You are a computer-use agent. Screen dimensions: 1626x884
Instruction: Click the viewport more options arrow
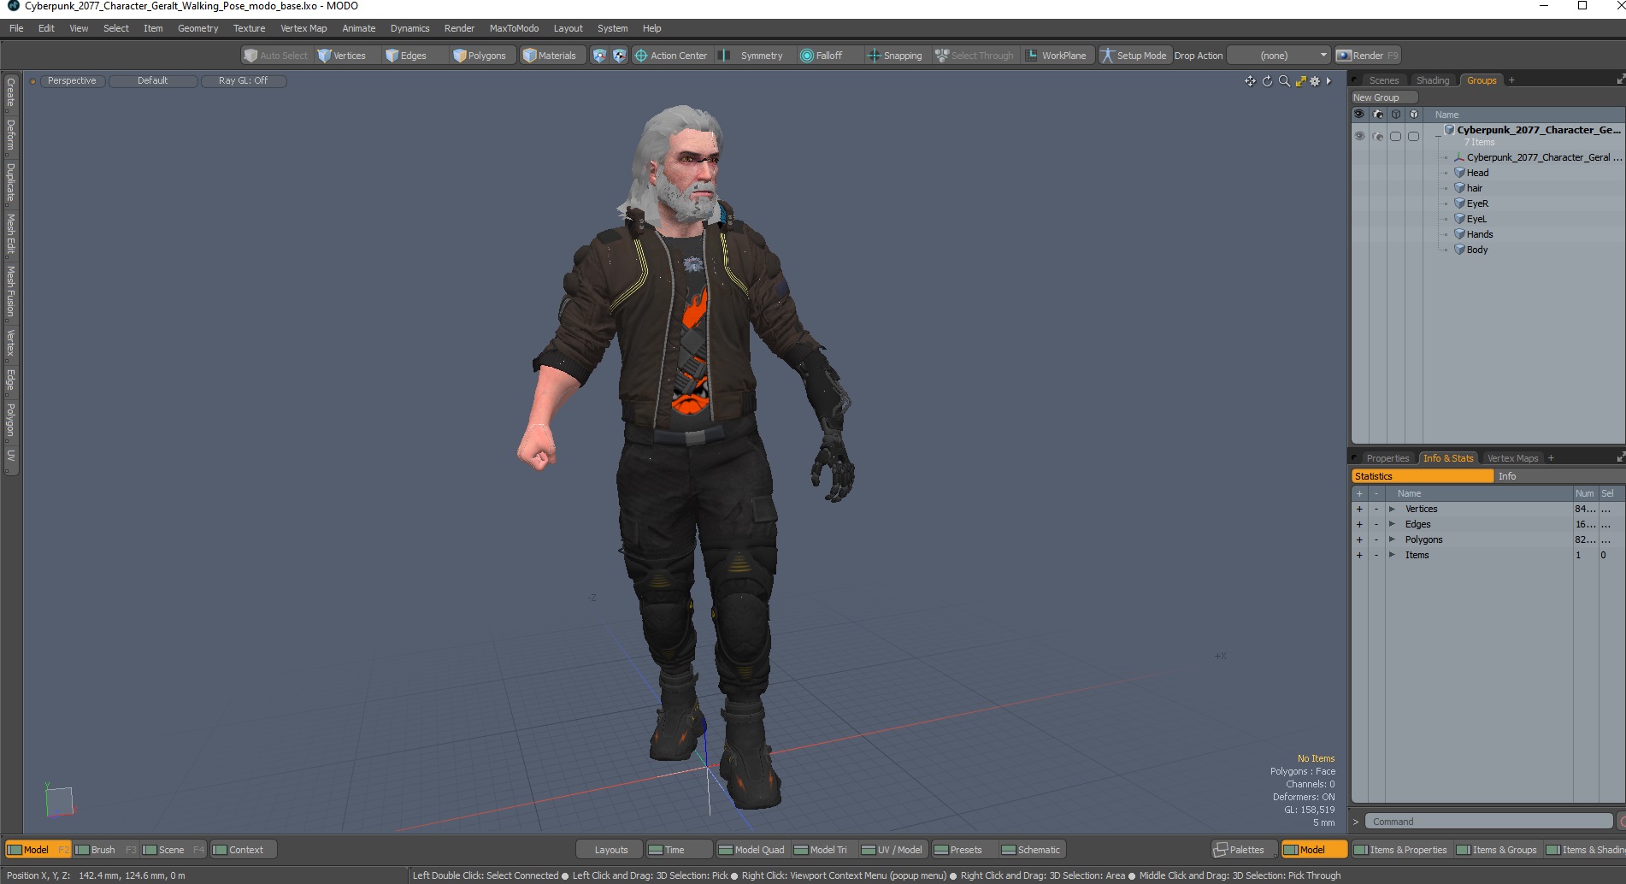click(1328, 81)
